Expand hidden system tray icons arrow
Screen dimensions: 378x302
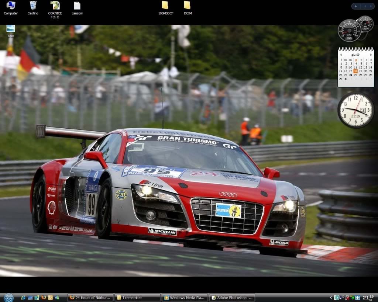pos(331,298)
